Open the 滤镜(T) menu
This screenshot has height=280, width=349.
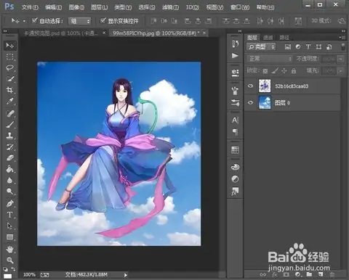[170, 7]
